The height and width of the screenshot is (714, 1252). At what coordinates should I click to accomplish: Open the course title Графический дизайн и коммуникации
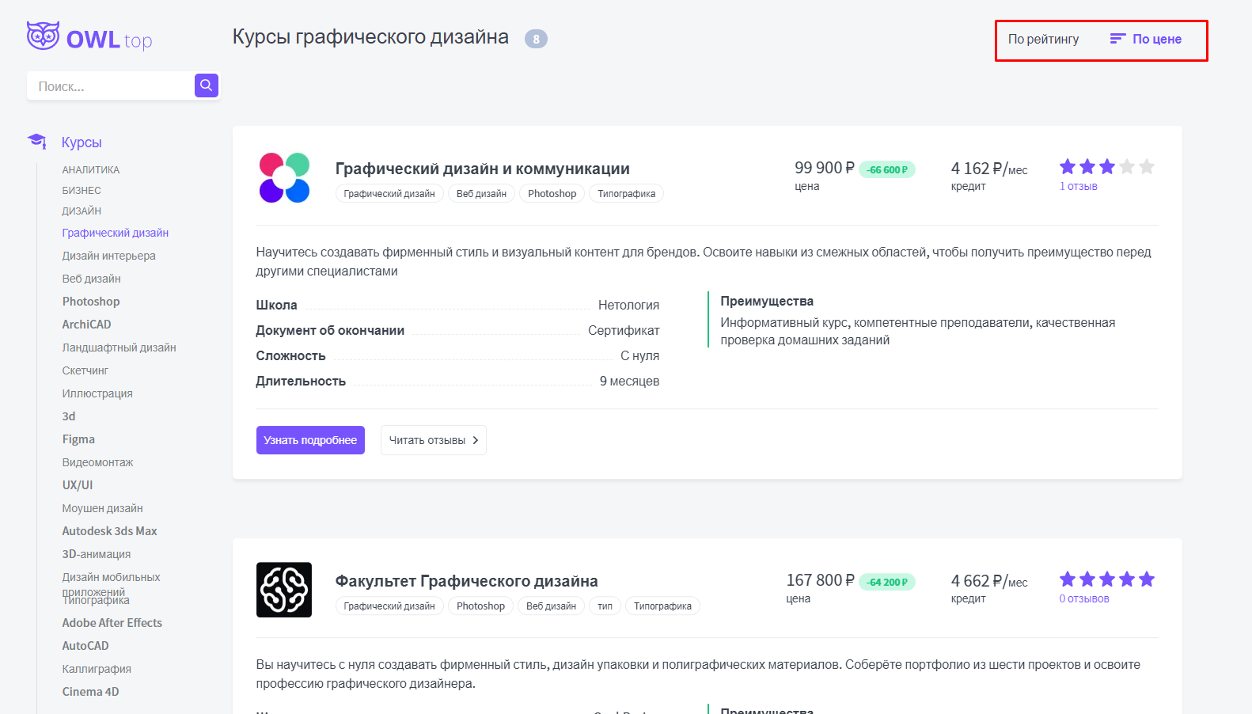coord(482,169)
